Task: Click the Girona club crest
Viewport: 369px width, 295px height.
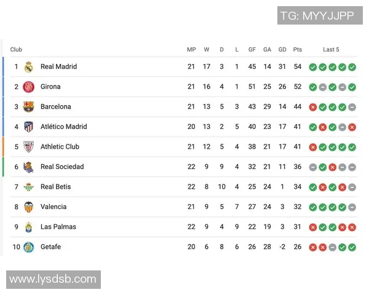Action: point(28,87)
